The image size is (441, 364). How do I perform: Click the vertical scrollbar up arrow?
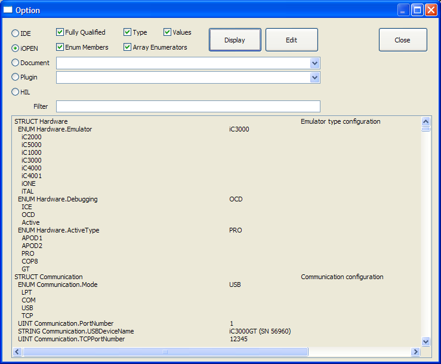426,121
